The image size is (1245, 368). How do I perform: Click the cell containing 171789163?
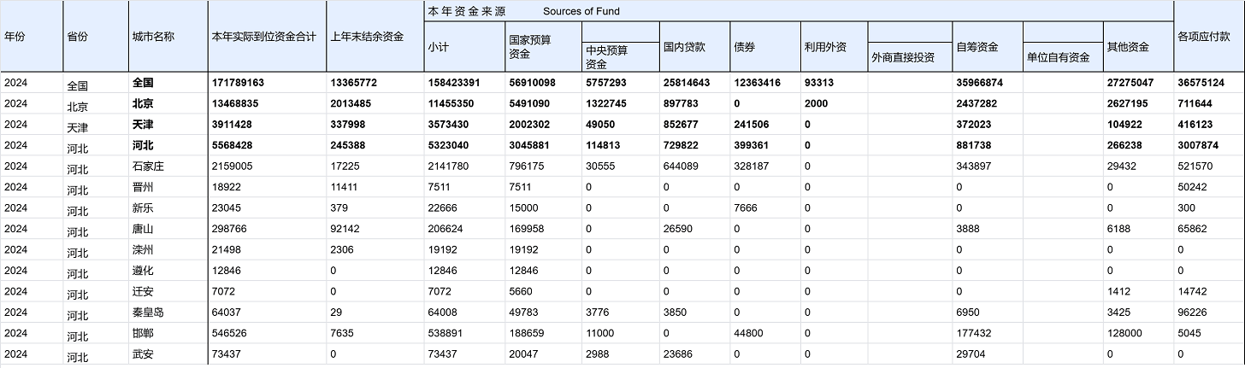[x=266, y=83]
